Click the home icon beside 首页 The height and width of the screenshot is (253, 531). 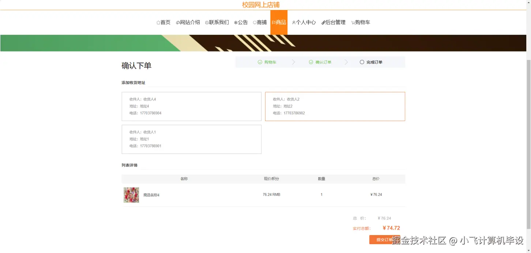pos(158,23)
